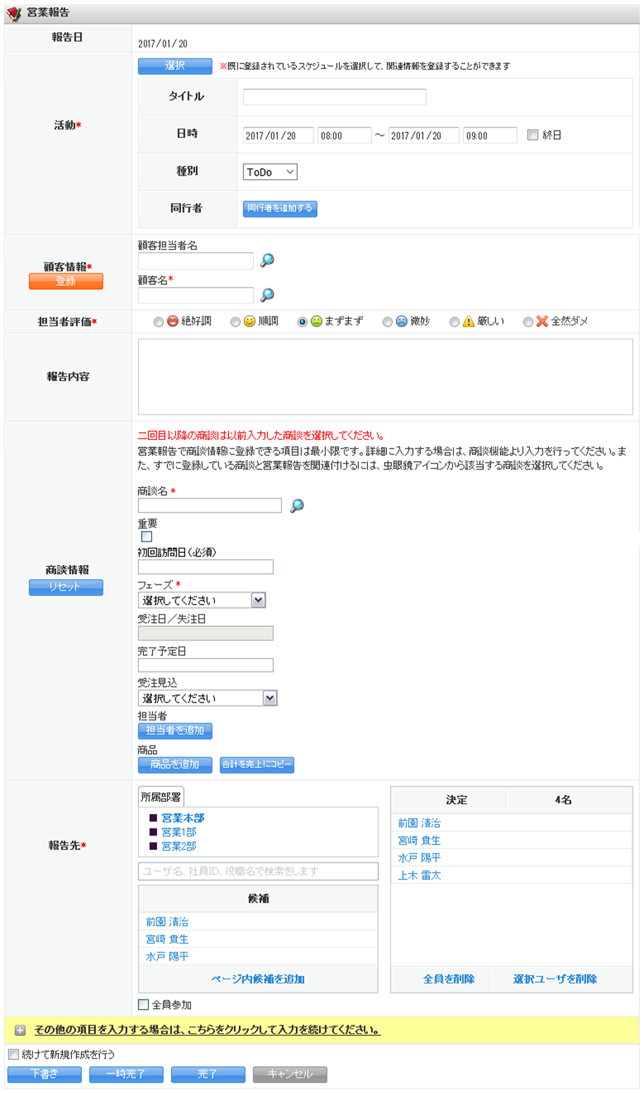Click 担当者を追加 button
644x1093 pixels.
coord(175,731)
